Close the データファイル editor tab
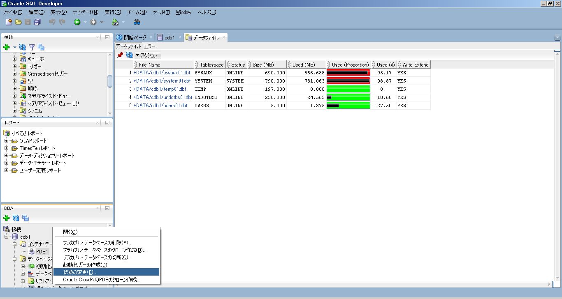Image resolution: width=562 pixels, height=299 pixels. tap(224, 37)
